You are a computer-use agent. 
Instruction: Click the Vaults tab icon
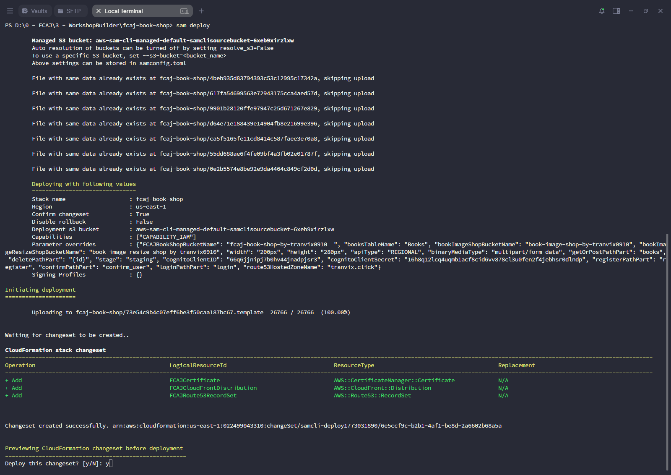click(x=25, y=11)
